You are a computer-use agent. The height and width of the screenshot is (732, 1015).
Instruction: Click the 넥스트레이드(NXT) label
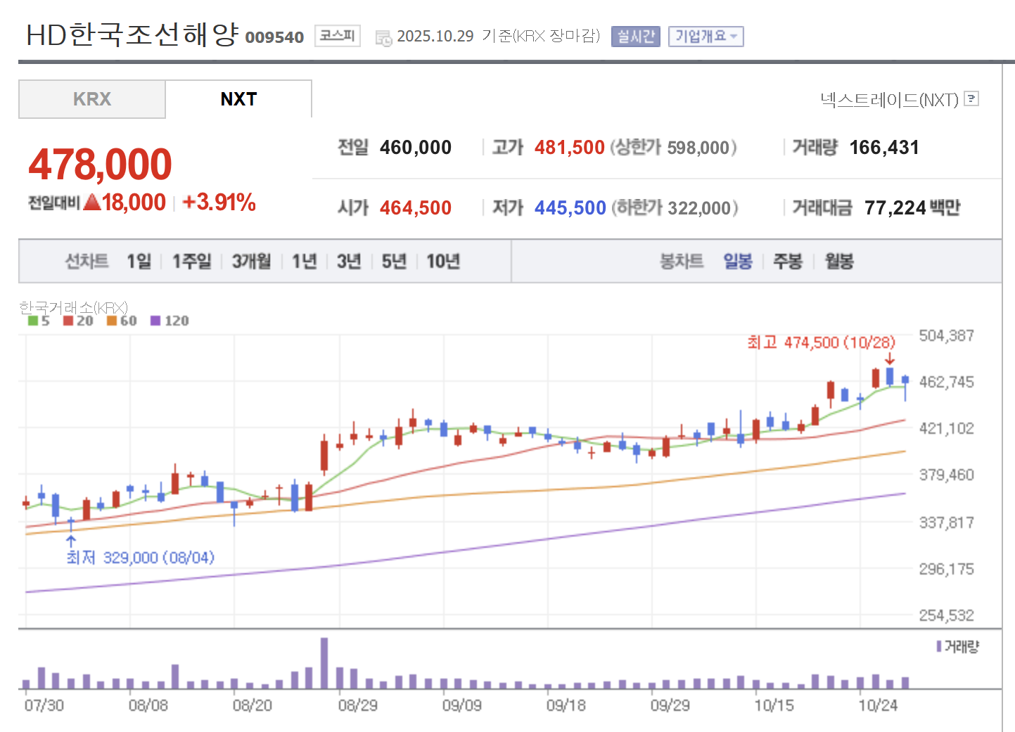[889, 100]
